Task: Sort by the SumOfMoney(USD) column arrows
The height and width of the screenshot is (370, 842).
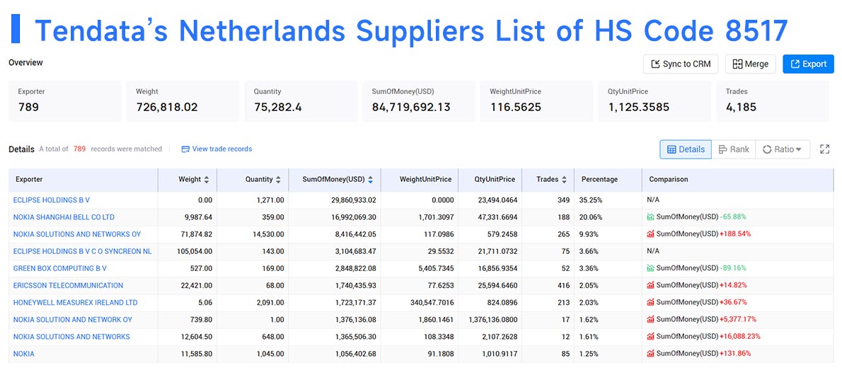Action: pyautogui.click(x=371, y=180)
